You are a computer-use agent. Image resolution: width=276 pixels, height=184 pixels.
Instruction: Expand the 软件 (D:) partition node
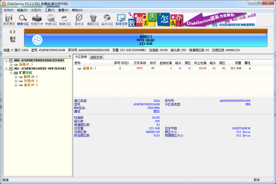16,76
